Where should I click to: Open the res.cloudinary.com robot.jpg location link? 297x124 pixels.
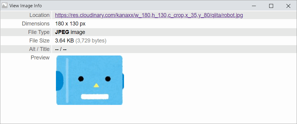tap(149, 15)
